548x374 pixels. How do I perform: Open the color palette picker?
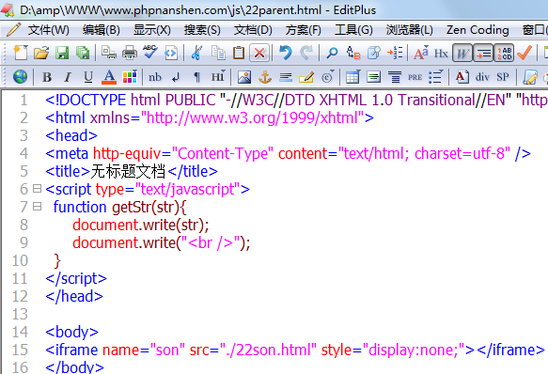(x=130, y=77)
